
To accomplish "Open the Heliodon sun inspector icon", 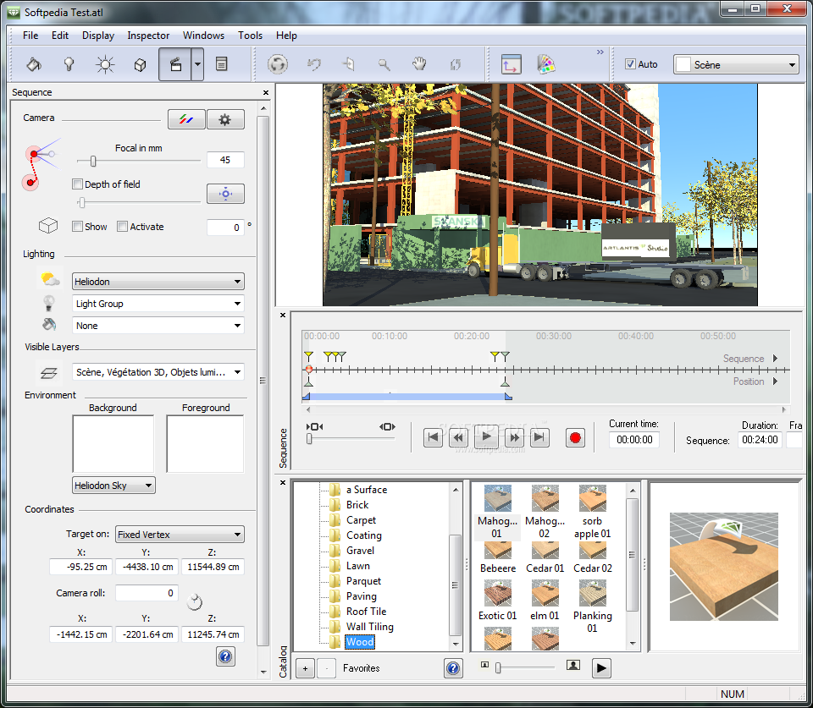I will (104, 63).
